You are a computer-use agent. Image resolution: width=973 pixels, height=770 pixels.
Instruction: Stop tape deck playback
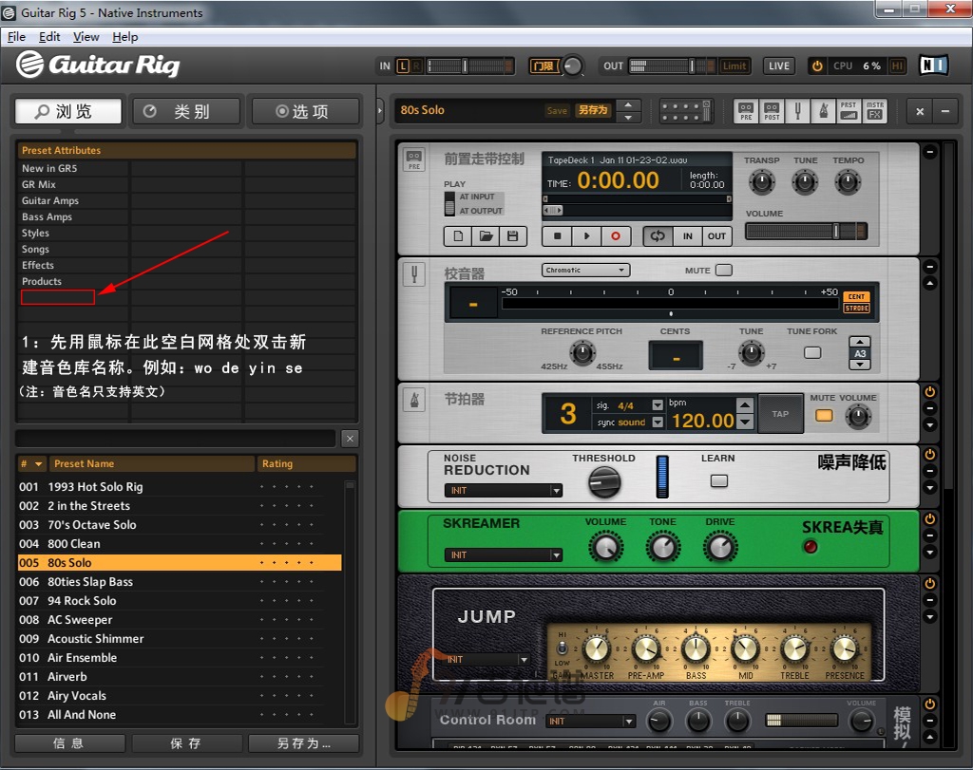(x=557, y=236)
